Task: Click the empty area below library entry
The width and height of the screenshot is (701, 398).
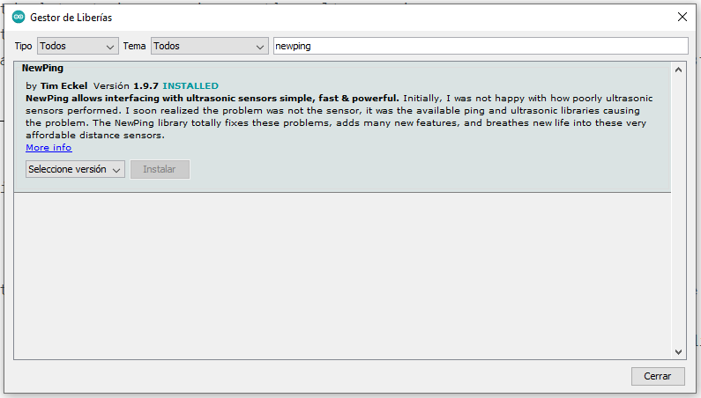Action: 342,273
